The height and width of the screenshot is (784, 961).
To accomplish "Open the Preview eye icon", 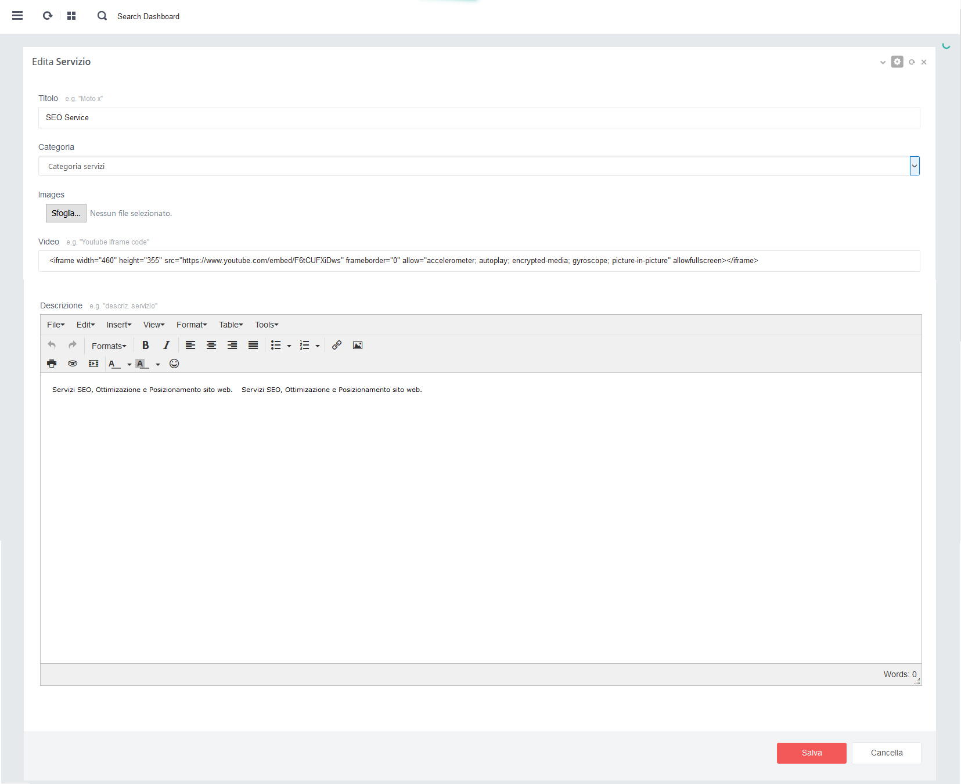I will tap(73, 364).
